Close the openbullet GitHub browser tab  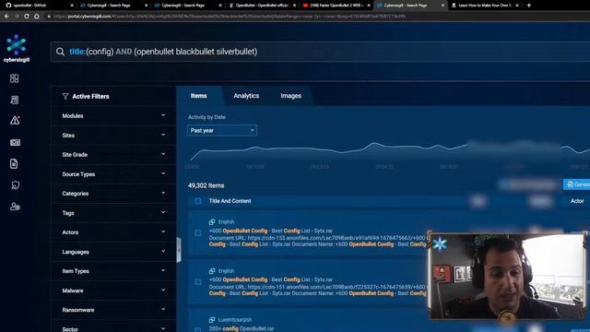click(72, 6)
